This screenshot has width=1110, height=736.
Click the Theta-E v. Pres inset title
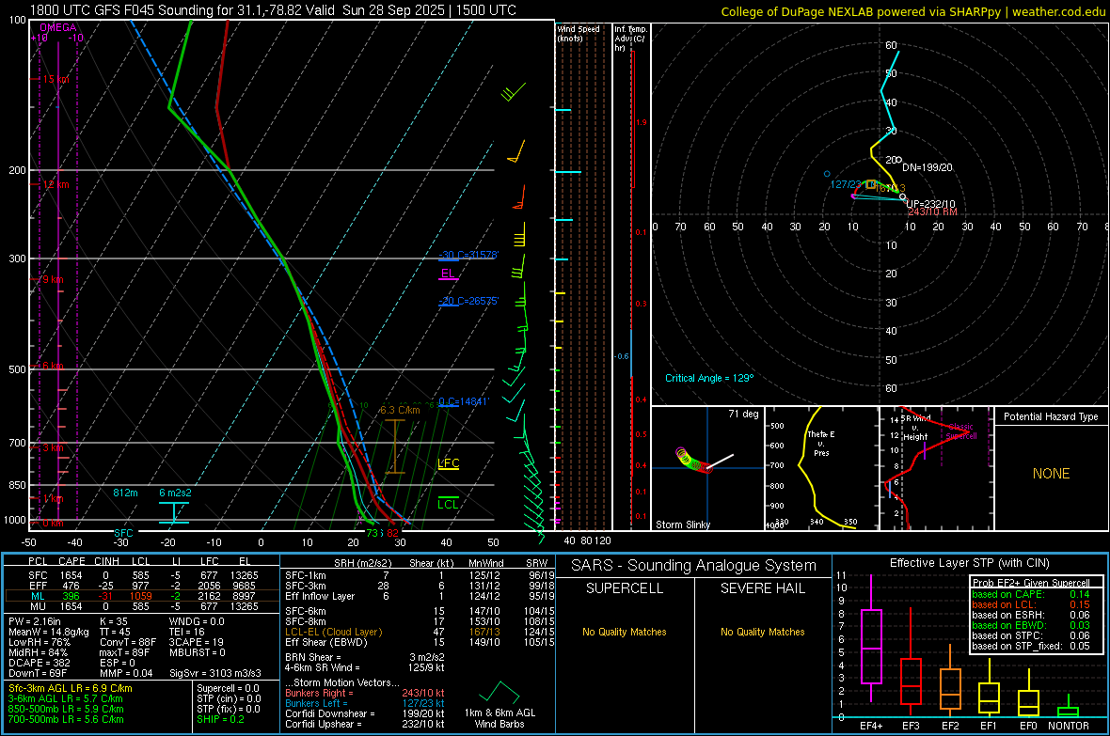pos(821,443)
